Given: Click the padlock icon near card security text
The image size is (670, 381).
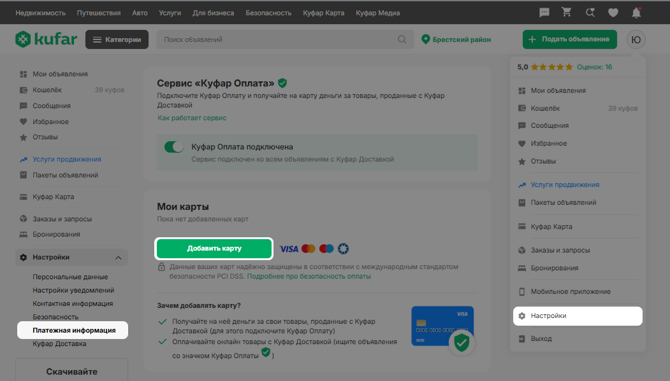Looking at the screenshot, I should click(x=161, y=267).
